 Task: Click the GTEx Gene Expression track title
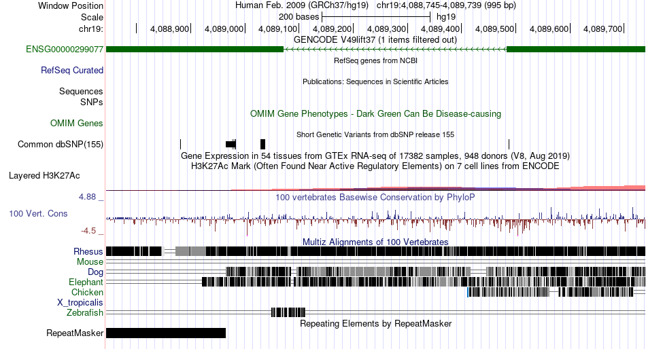coord(375,156)
